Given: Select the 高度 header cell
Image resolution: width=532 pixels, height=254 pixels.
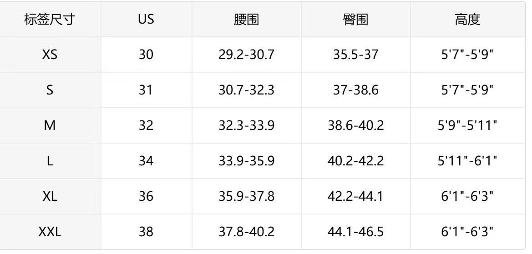Looking at the screenshot, I should pyautogui.click(x=467, y=20).
